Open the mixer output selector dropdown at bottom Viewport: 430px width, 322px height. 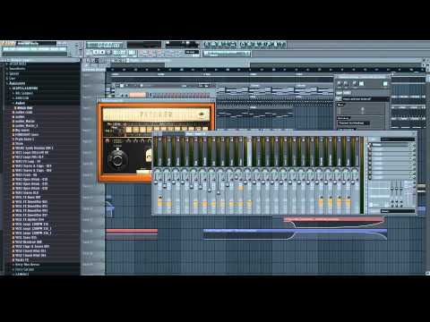[x=397, y=211]
